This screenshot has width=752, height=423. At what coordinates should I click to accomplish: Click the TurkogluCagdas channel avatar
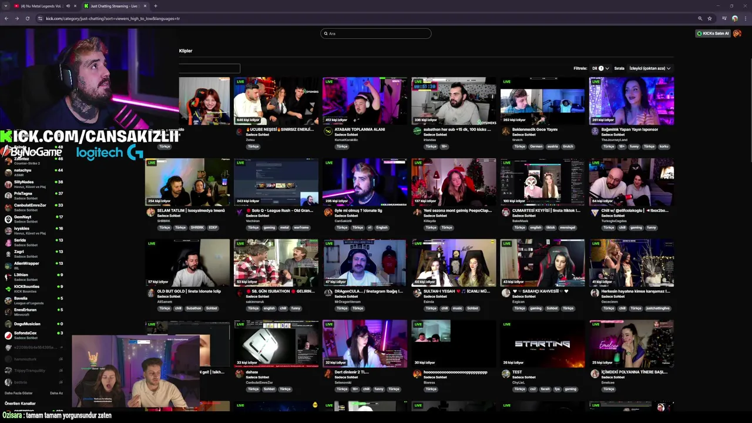click(x=595, y=213)
